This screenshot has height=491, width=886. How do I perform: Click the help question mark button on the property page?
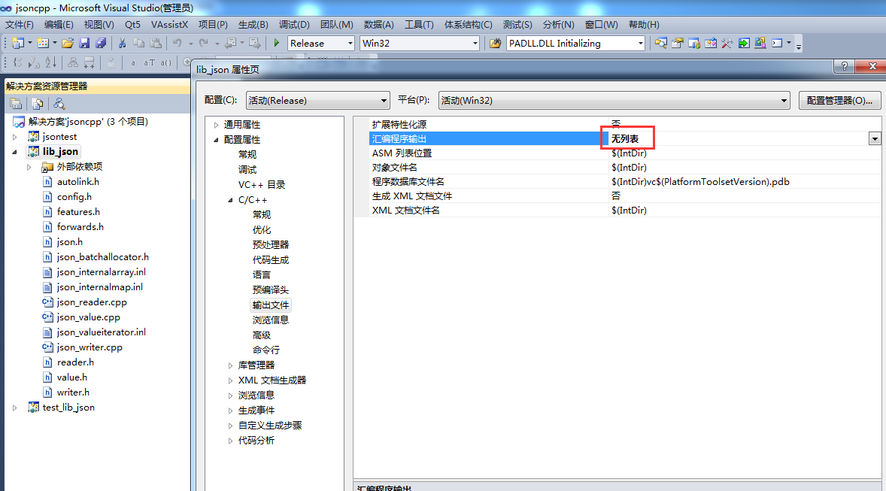pyautogui.click(x=844, y=66)
